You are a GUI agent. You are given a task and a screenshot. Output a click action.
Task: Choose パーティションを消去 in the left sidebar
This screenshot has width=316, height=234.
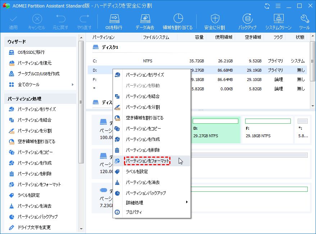(40, 206)
